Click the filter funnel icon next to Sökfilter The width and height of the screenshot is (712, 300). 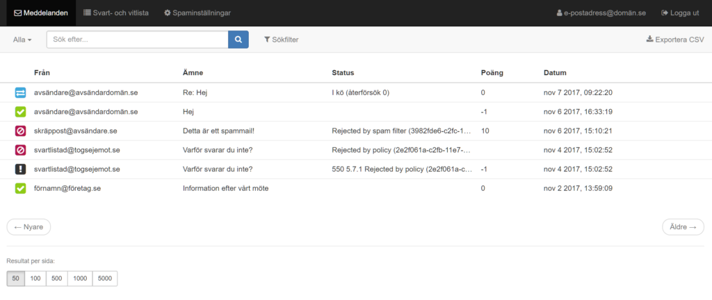pos(267,40)
